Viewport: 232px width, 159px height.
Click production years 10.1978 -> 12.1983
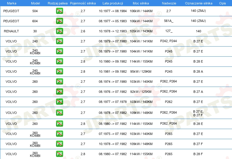tap(113, 31)
